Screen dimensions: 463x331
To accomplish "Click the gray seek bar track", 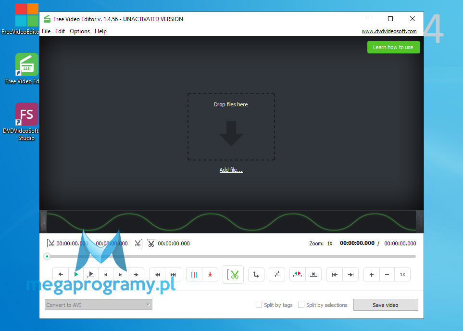I will coord(233,256).
